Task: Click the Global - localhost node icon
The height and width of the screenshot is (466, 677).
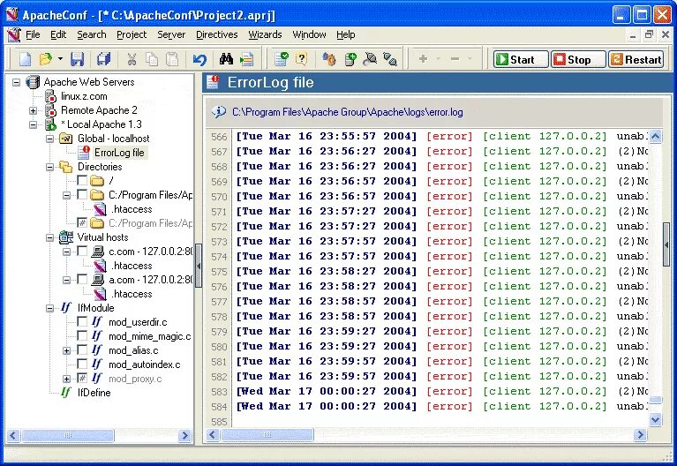Action: 66,139
